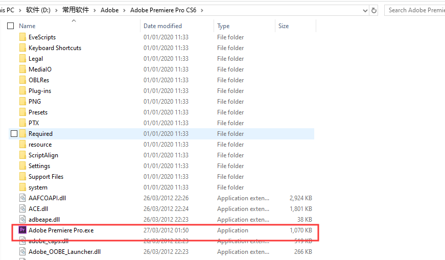Image resolution: width=445 pixels, height=260 pixels.
Task: Click the EveScripts folder icon
Action: [22, 37]
